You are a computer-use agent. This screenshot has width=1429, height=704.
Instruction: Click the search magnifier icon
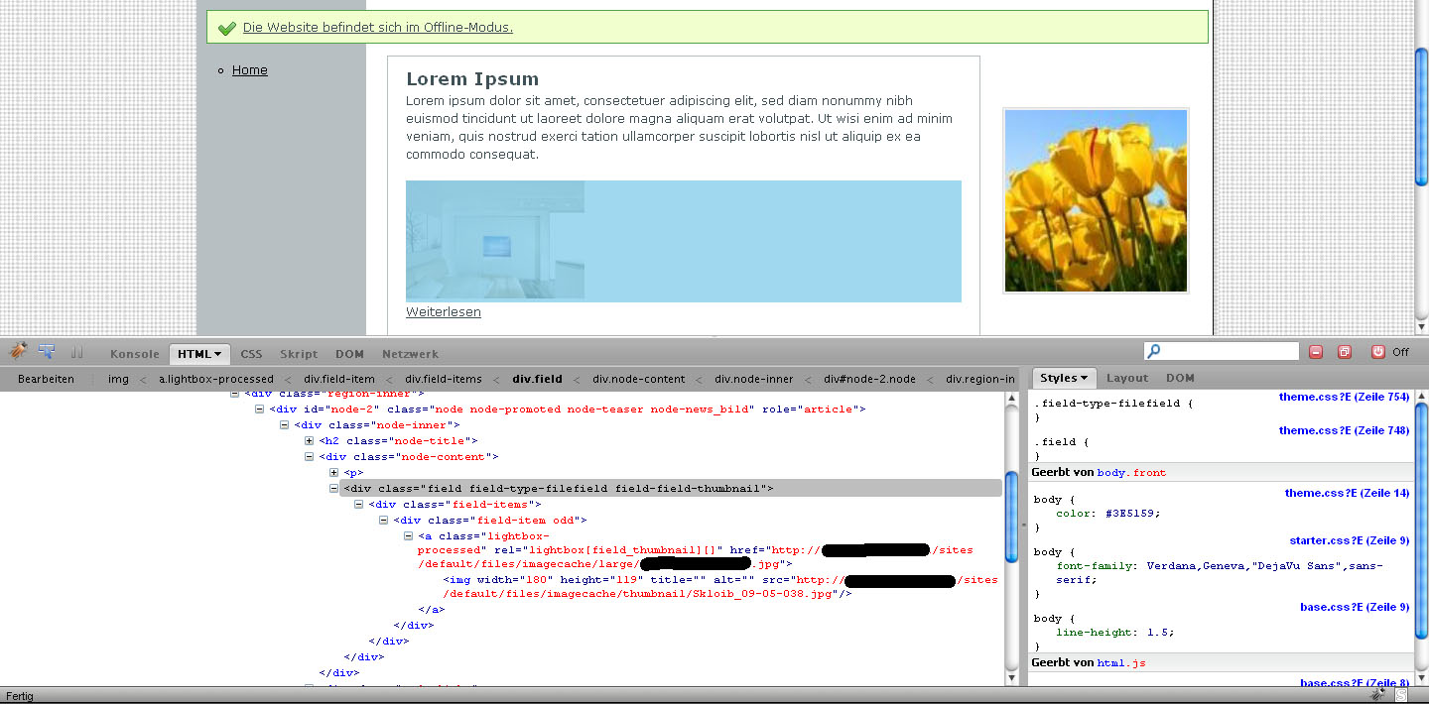coord(1154,351)
